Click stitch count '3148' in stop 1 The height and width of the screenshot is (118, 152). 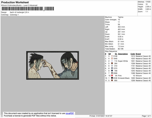click(115, 56)
